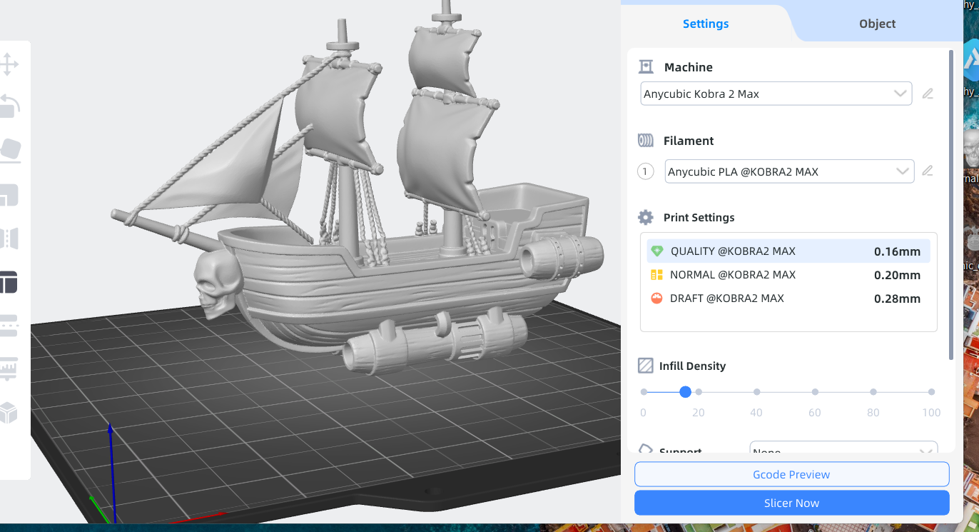Select the Rotate tool in left toolbar

click(x=9, y=106)
